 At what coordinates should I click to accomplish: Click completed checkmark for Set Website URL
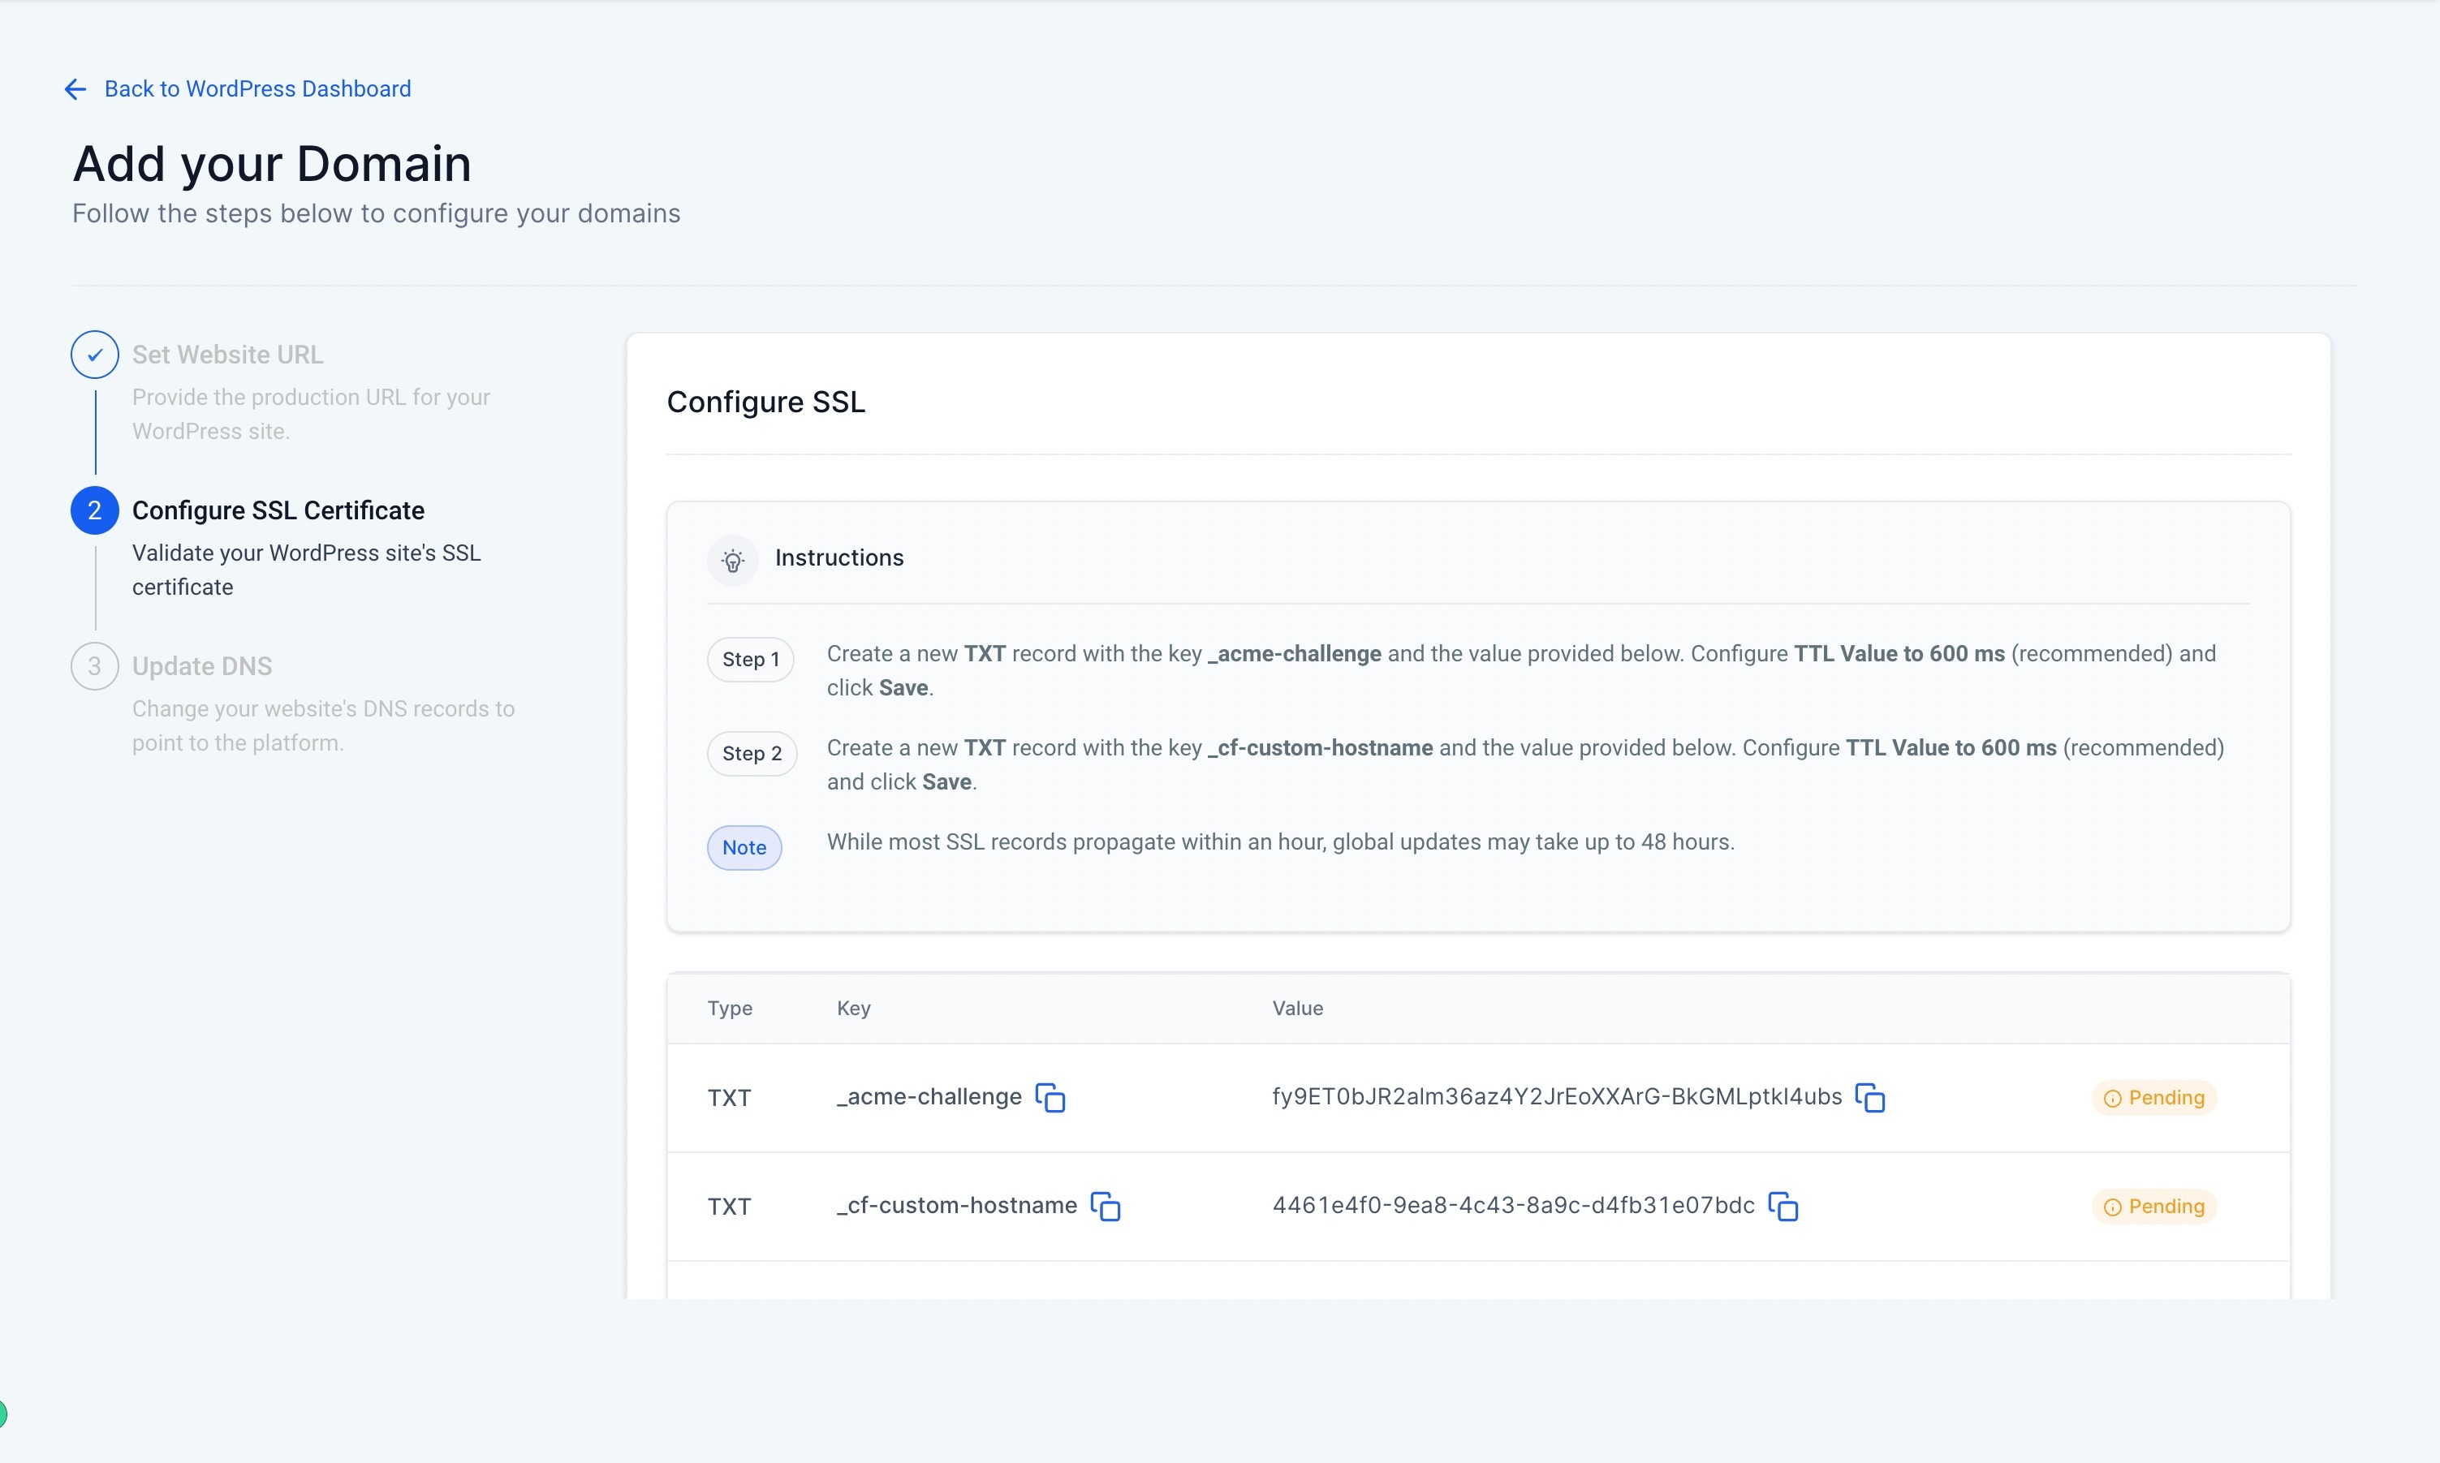coord(95,355)
